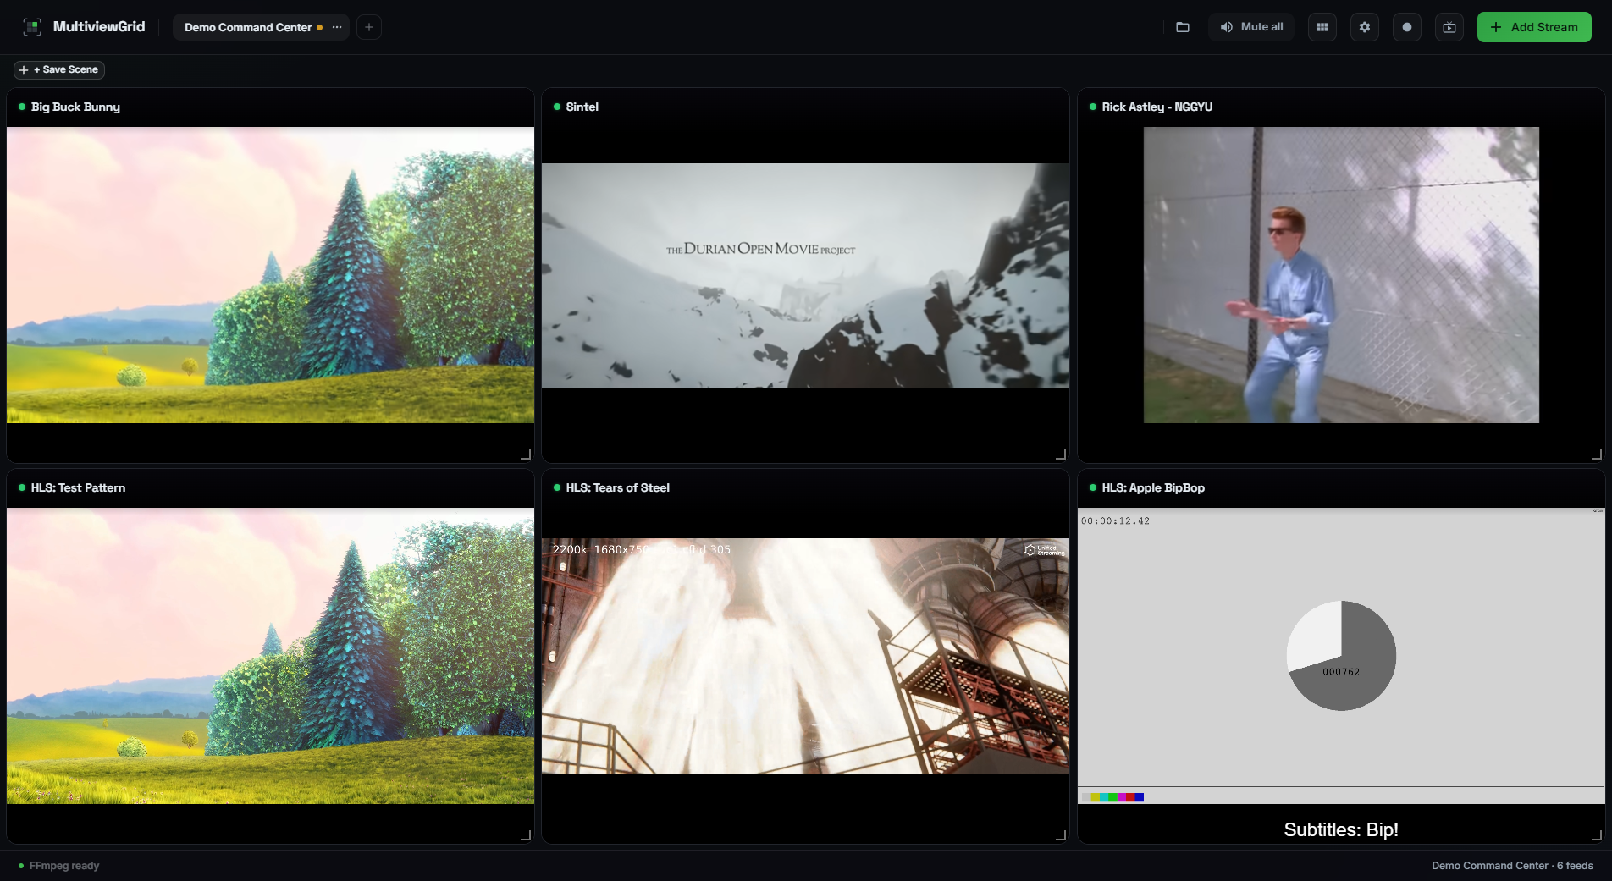The image size is (1612, 881).
Task: Click the Rick Astley - NGGYU title
Action: click(x=1157, y=107)
